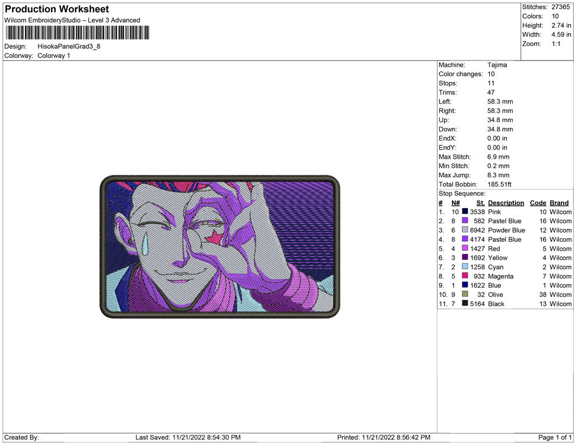The width and height of the screenshot is (576, 443).
Task: Click 'Powder Blue' description text
Action: point(506,230)
